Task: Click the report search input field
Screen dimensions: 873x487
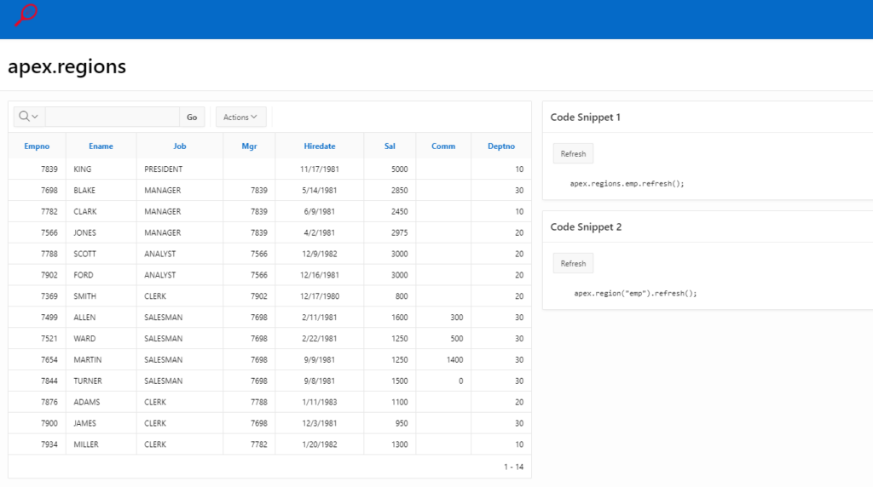Action: (112, 117)
